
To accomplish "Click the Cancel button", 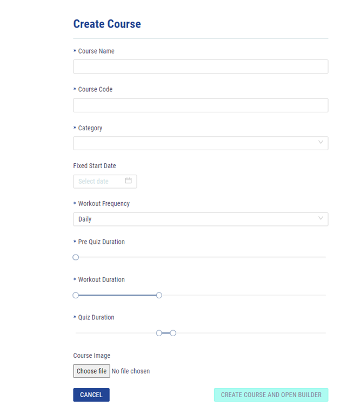I will [x=91, y=395].
